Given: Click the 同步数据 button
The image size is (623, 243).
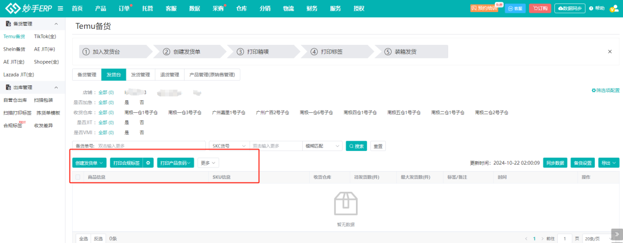Looking at the screenshot, I should point(555,162).
